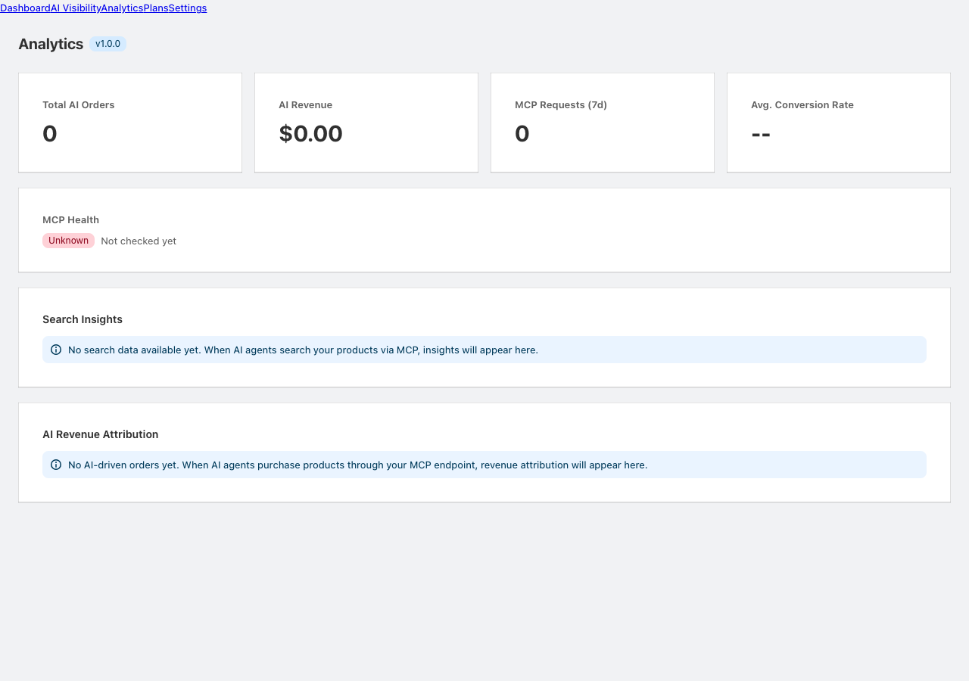Open the Settings link
The width and height of the screenshot is (969, 681).
click(x=188, y=8)
